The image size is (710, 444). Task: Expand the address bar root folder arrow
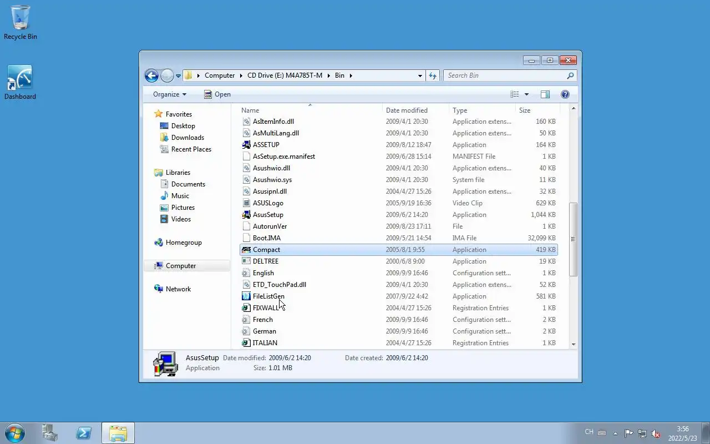(199, 75)
